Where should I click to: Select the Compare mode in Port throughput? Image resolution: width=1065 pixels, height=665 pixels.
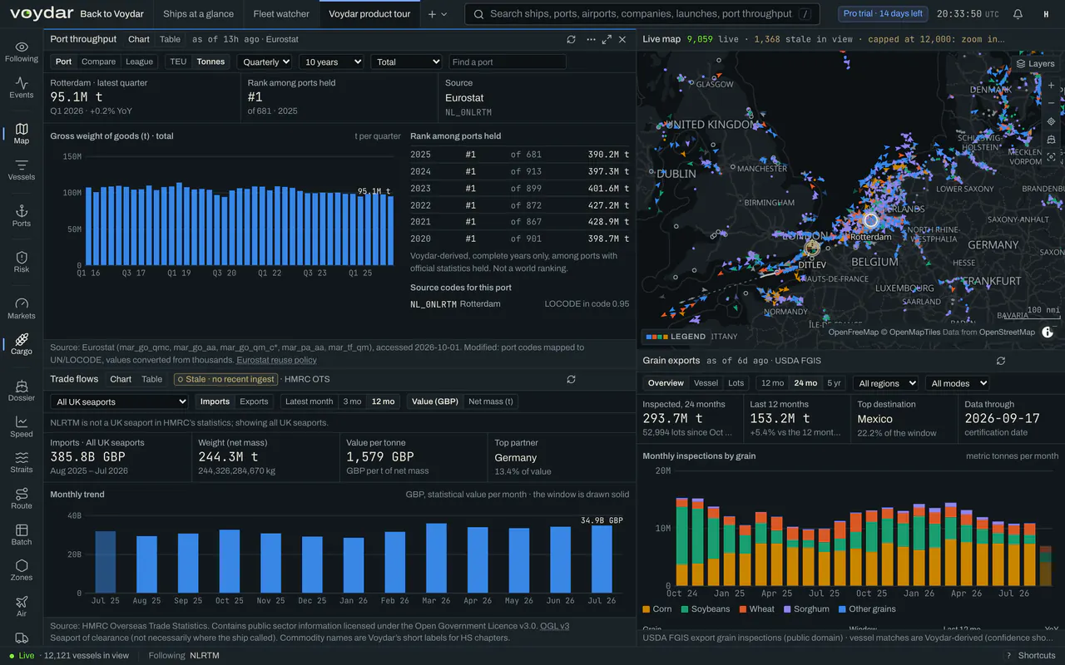tap(99, 62)
